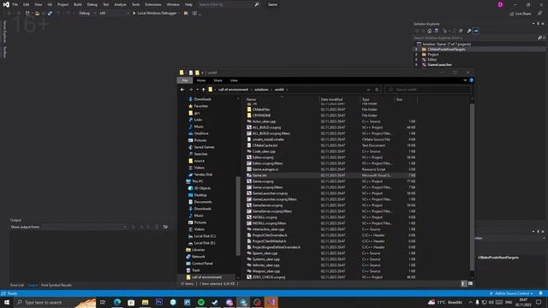Image resolution: width=548 pixels, height=308 pixels.
Task: Toggle the Solution Explorer preview selected items icon
Action: click(476, 31)
